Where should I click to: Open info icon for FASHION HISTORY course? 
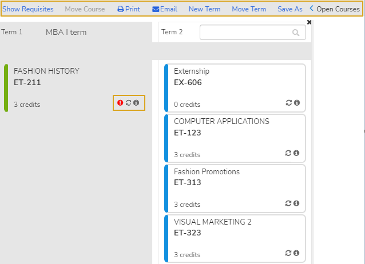pos(136,103)
